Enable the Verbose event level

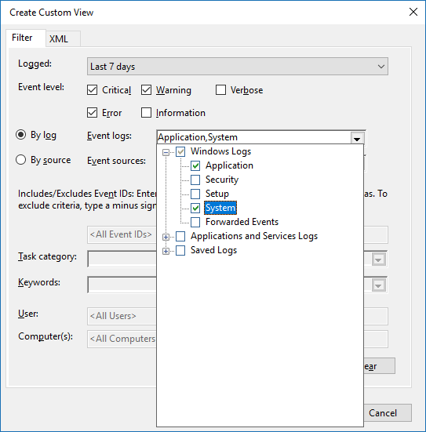point(220,90)
